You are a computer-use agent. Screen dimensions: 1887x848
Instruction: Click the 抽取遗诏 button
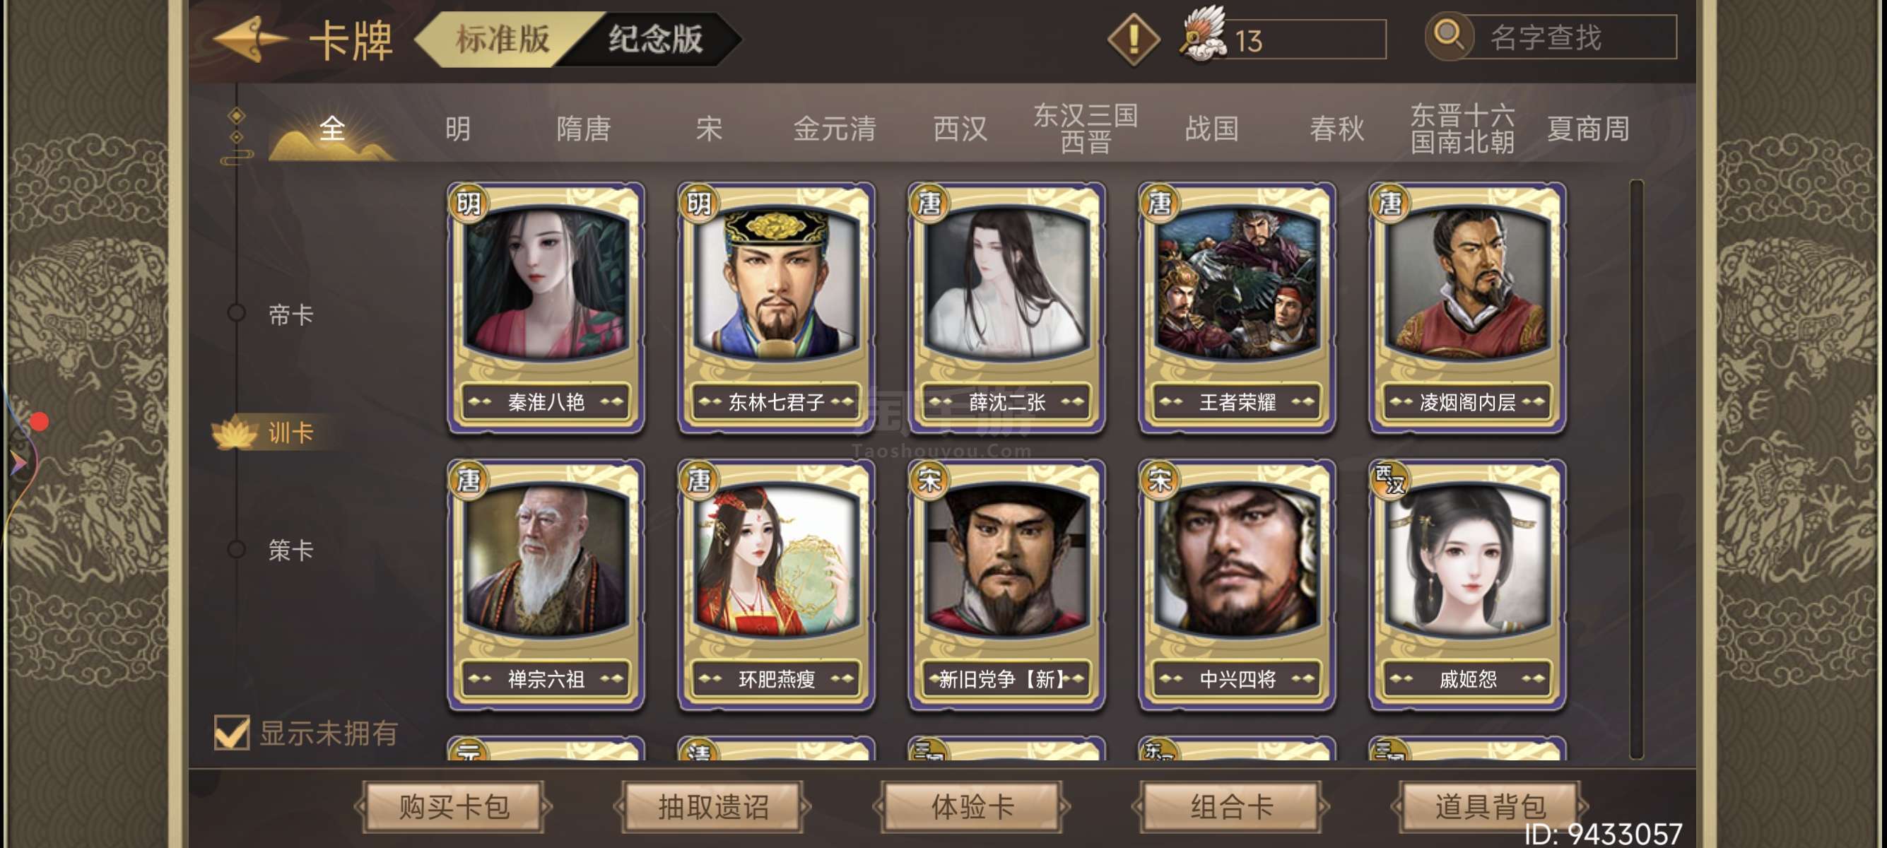(713, 806)
